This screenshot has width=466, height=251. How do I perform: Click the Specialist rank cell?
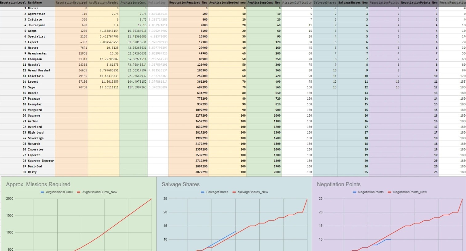pos(41,36)
